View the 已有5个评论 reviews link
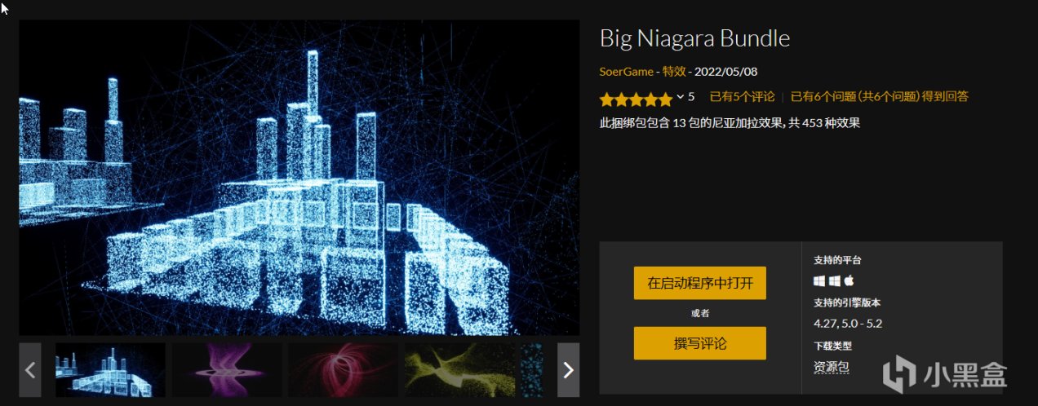The image size is (1038, 406). click(742, 96)
